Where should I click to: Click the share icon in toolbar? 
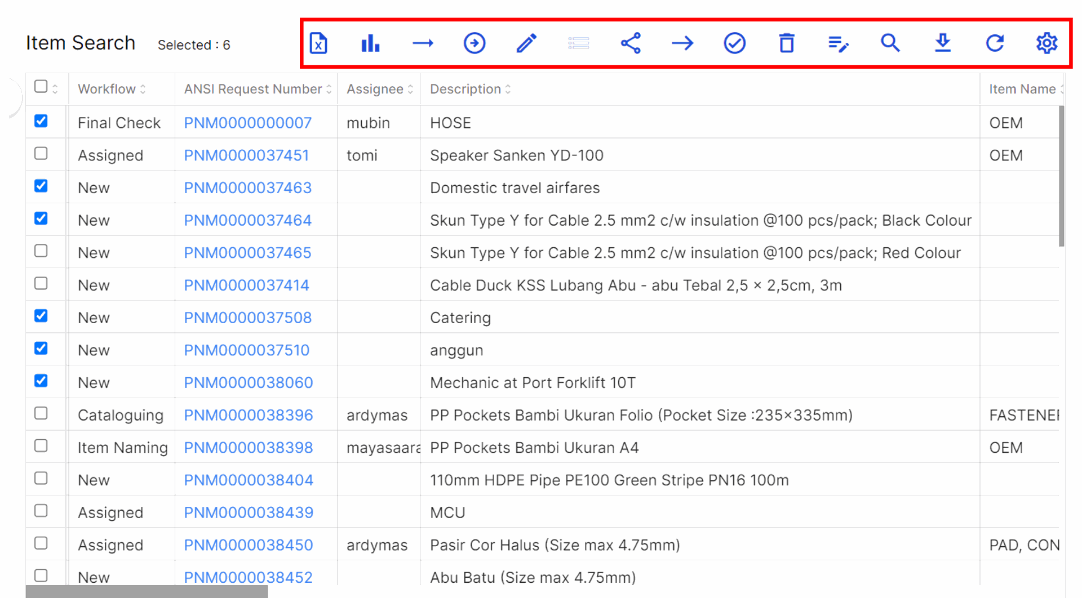[x=631, y=43]
